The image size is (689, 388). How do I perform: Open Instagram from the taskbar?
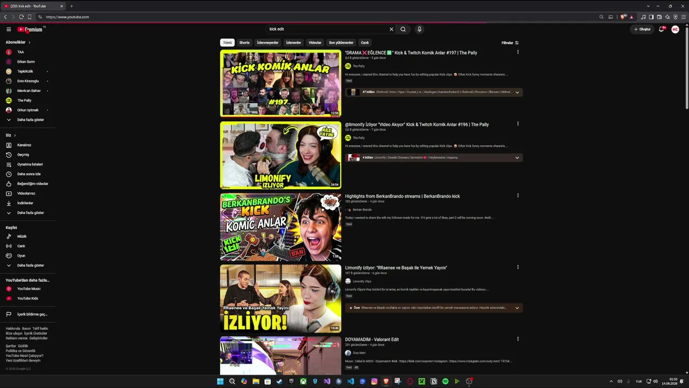click(374, 382)
